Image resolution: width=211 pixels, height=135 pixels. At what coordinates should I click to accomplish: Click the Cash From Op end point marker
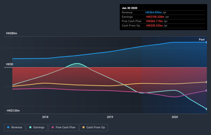pos(206,82)
